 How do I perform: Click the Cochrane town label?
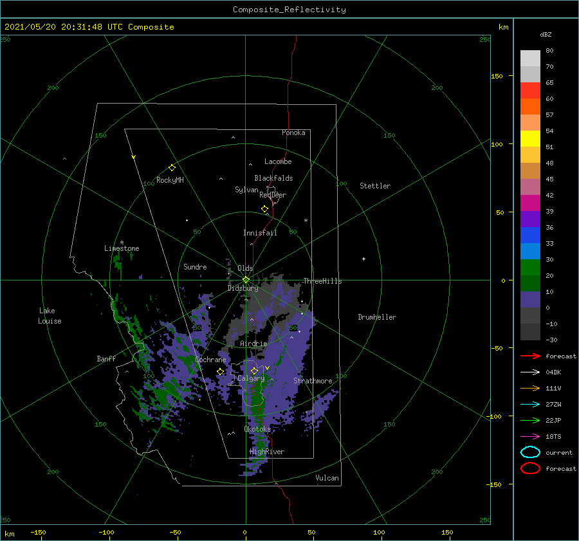coord(210,360)
